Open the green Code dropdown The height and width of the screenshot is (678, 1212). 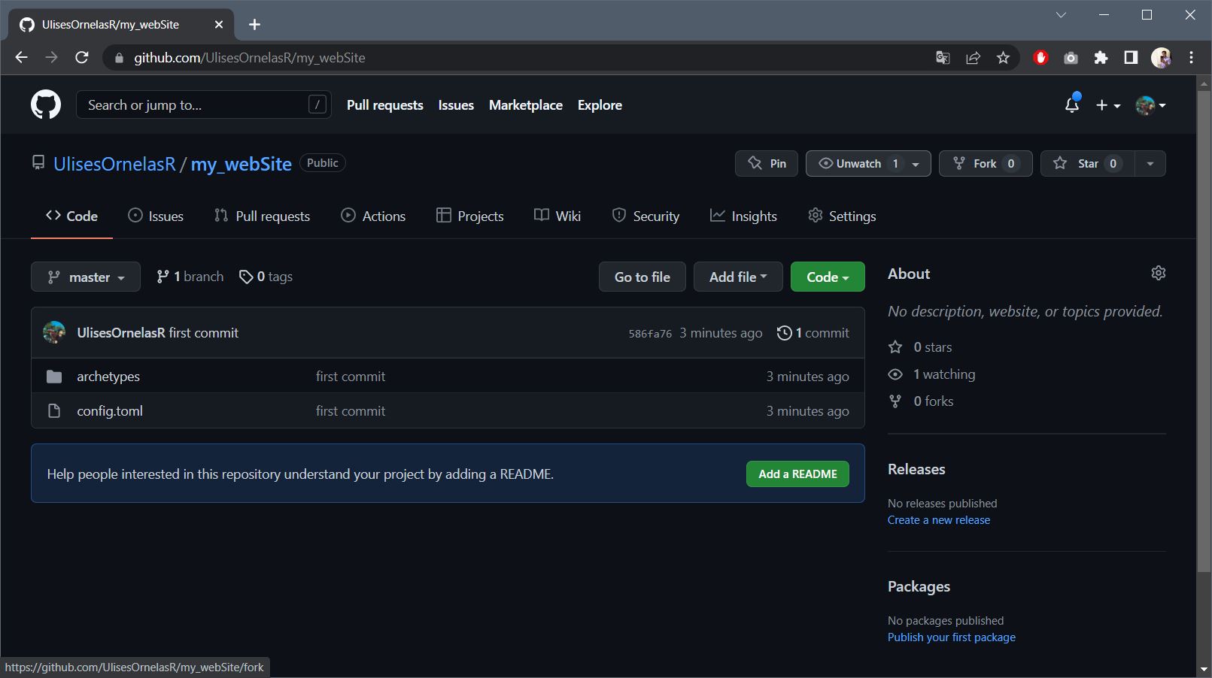pos(828,277)
